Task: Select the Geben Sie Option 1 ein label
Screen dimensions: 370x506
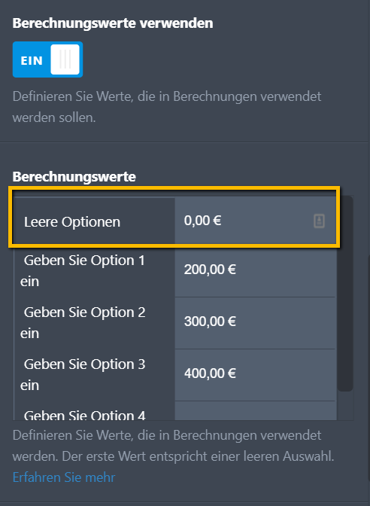Action: 83,271
